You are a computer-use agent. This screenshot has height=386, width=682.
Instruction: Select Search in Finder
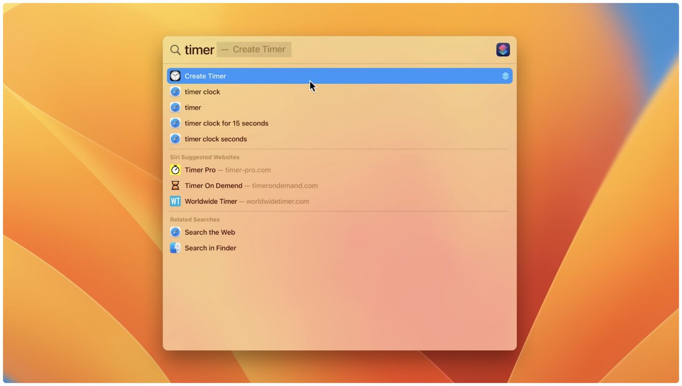pos(340,248)
